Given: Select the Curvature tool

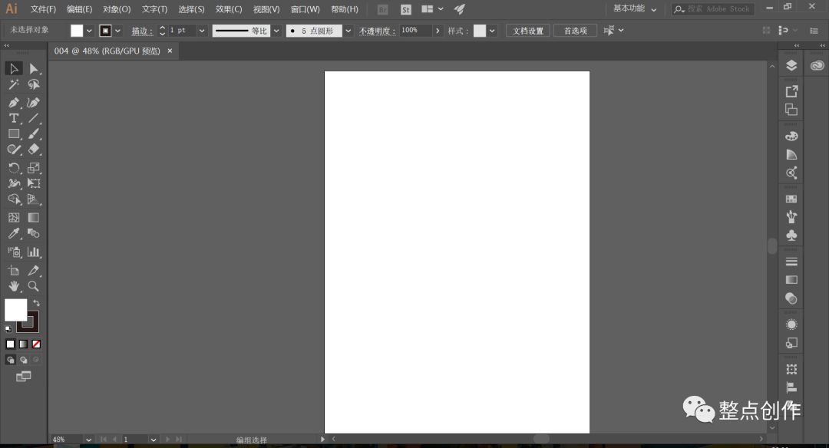Looking at the screenshot, I should pyautogui.click(x=33, y=103).
